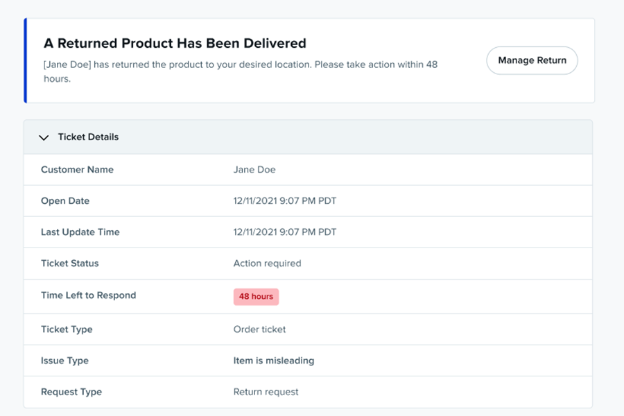
Task: Click the 'Action required' ticket status
Action: [267, 263]
